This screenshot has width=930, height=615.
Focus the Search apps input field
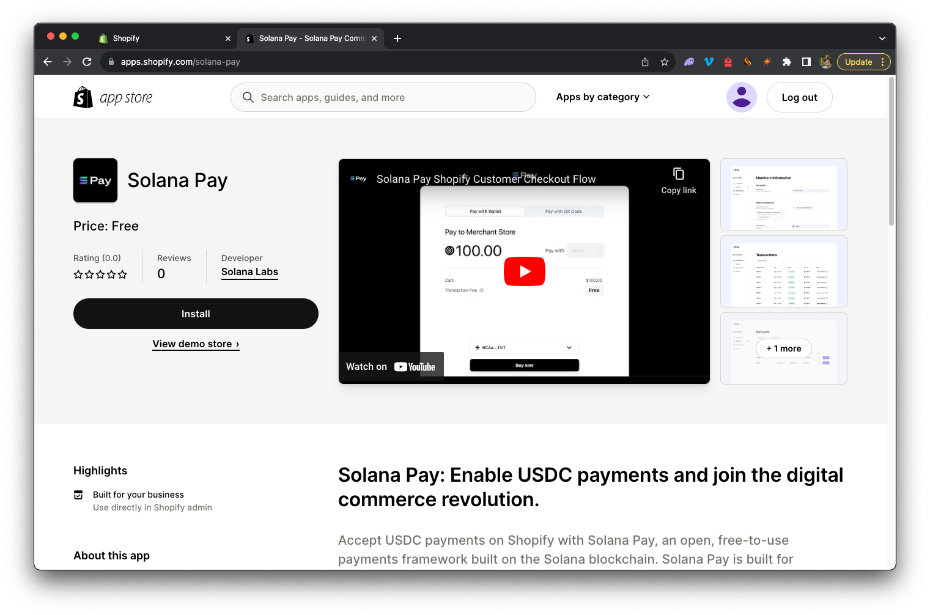point(383,97)
